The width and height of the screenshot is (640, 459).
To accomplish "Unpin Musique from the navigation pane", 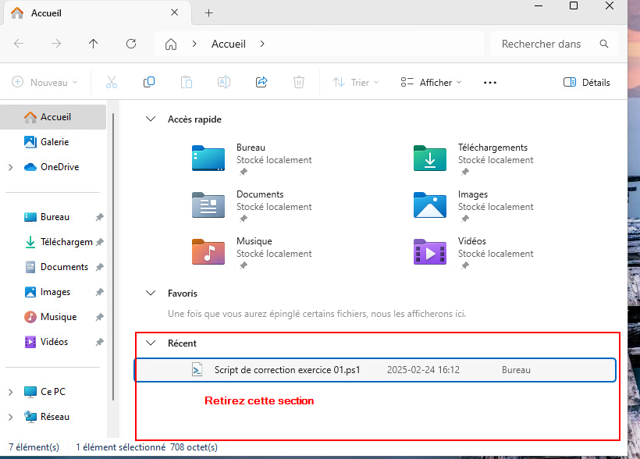I will click(x=100, y=317).
